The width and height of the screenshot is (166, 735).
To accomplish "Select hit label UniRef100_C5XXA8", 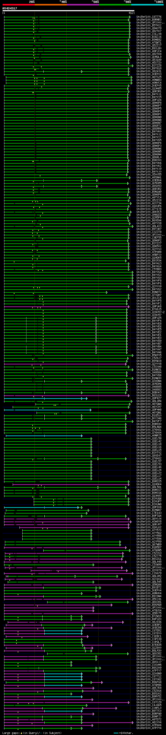I will click(149, 367).
